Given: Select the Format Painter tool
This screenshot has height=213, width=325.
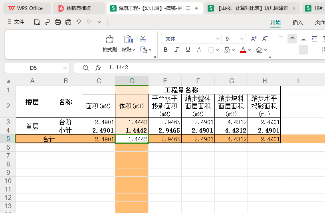Looking at the screenshot, I should pos(110,43).
